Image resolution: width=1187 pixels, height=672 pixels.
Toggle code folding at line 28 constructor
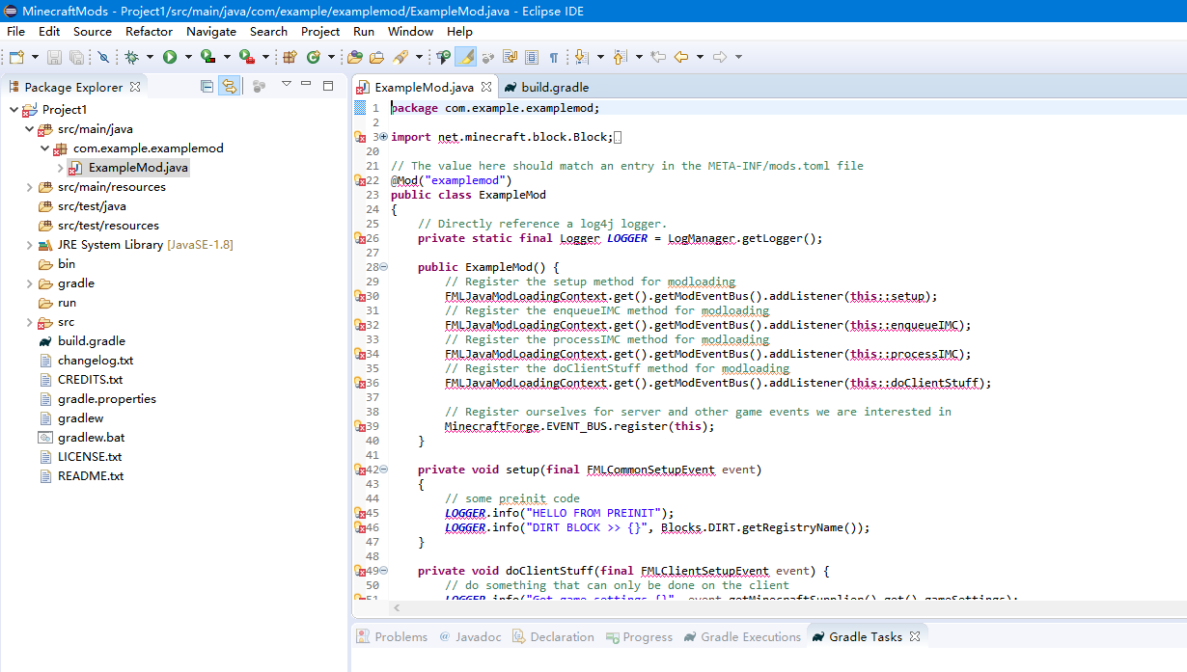383,267
